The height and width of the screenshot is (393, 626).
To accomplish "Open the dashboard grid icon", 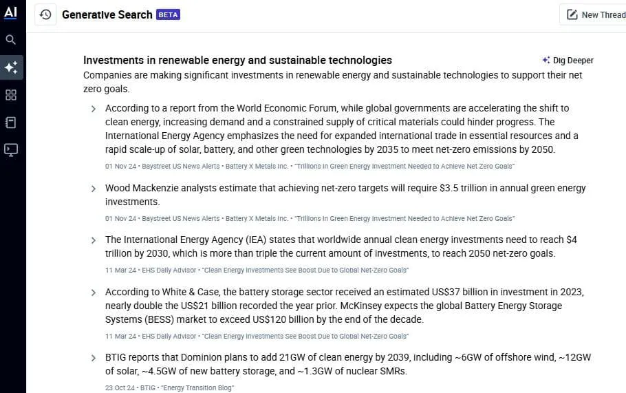I will pos(11,95).
